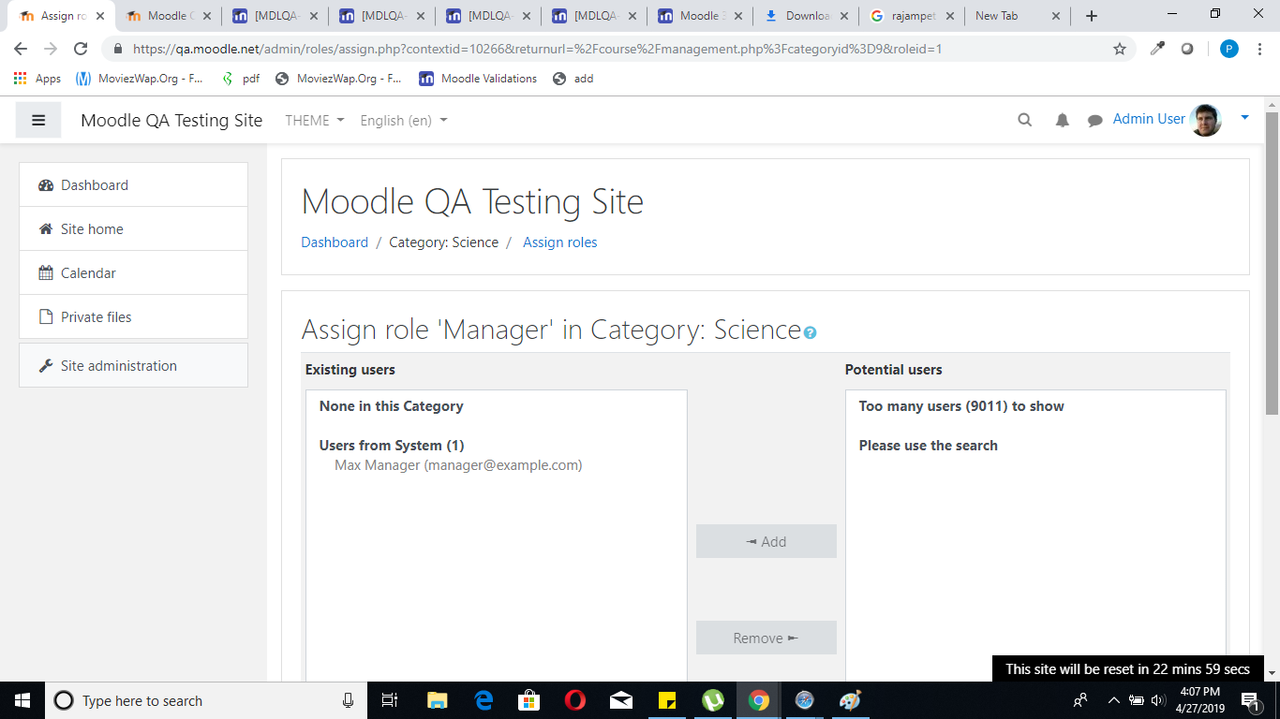
Task: Open the Chrome profile P avatar
Action: point(1229,49)
